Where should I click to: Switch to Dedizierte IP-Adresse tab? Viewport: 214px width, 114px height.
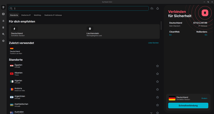(53, 15)
